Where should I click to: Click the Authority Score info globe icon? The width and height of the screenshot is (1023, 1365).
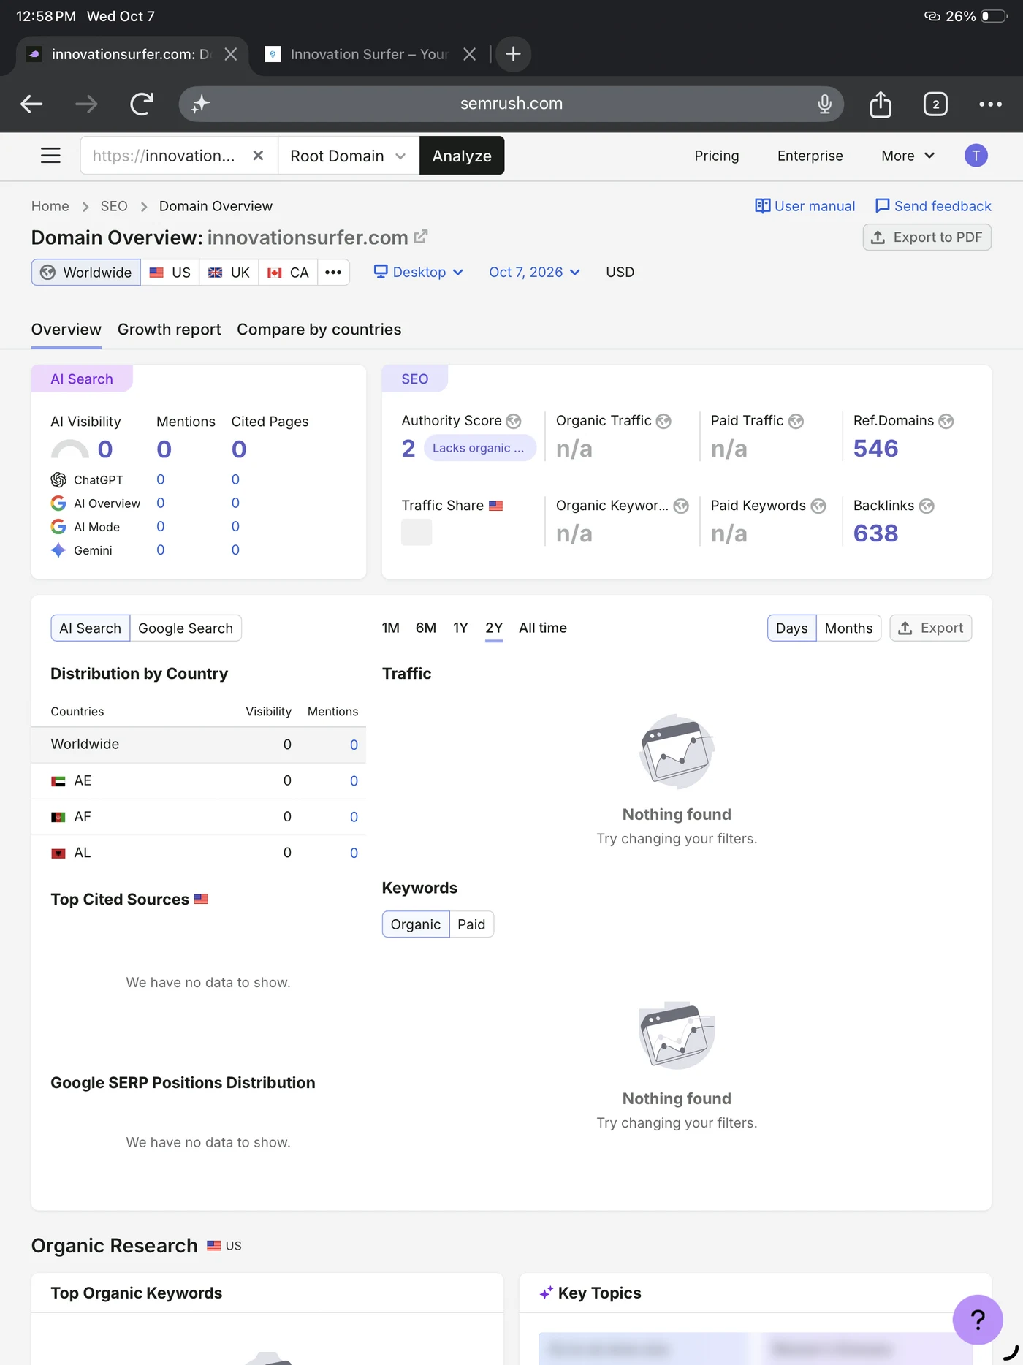click(514, 421)
